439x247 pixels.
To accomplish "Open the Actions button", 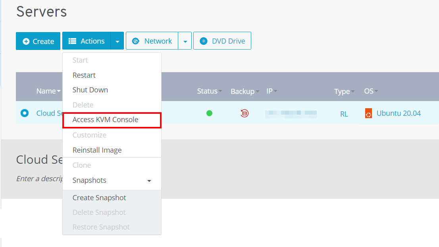I will click(87, 41).
